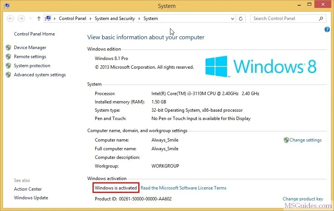Click the Back navigation arrow
This screenshot has height=211, width=334.
[10, 18]
